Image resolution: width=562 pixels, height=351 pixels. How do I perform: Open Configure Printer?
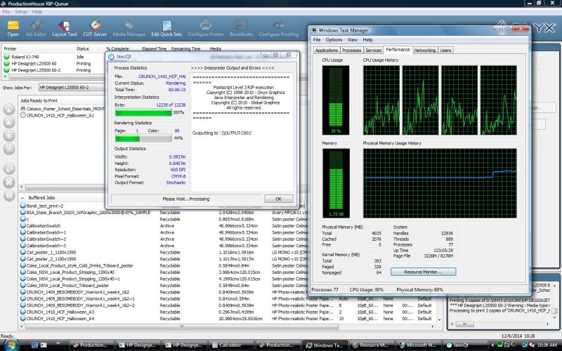click(x=206, y=28)
